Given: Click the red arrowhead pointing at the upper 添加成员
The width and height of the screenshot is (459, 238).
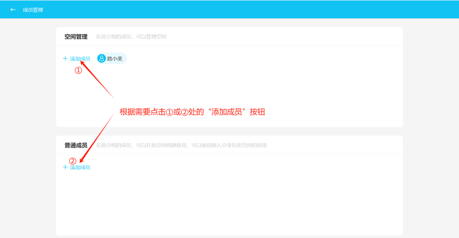Looking at the screenshot, I should 83,63.
